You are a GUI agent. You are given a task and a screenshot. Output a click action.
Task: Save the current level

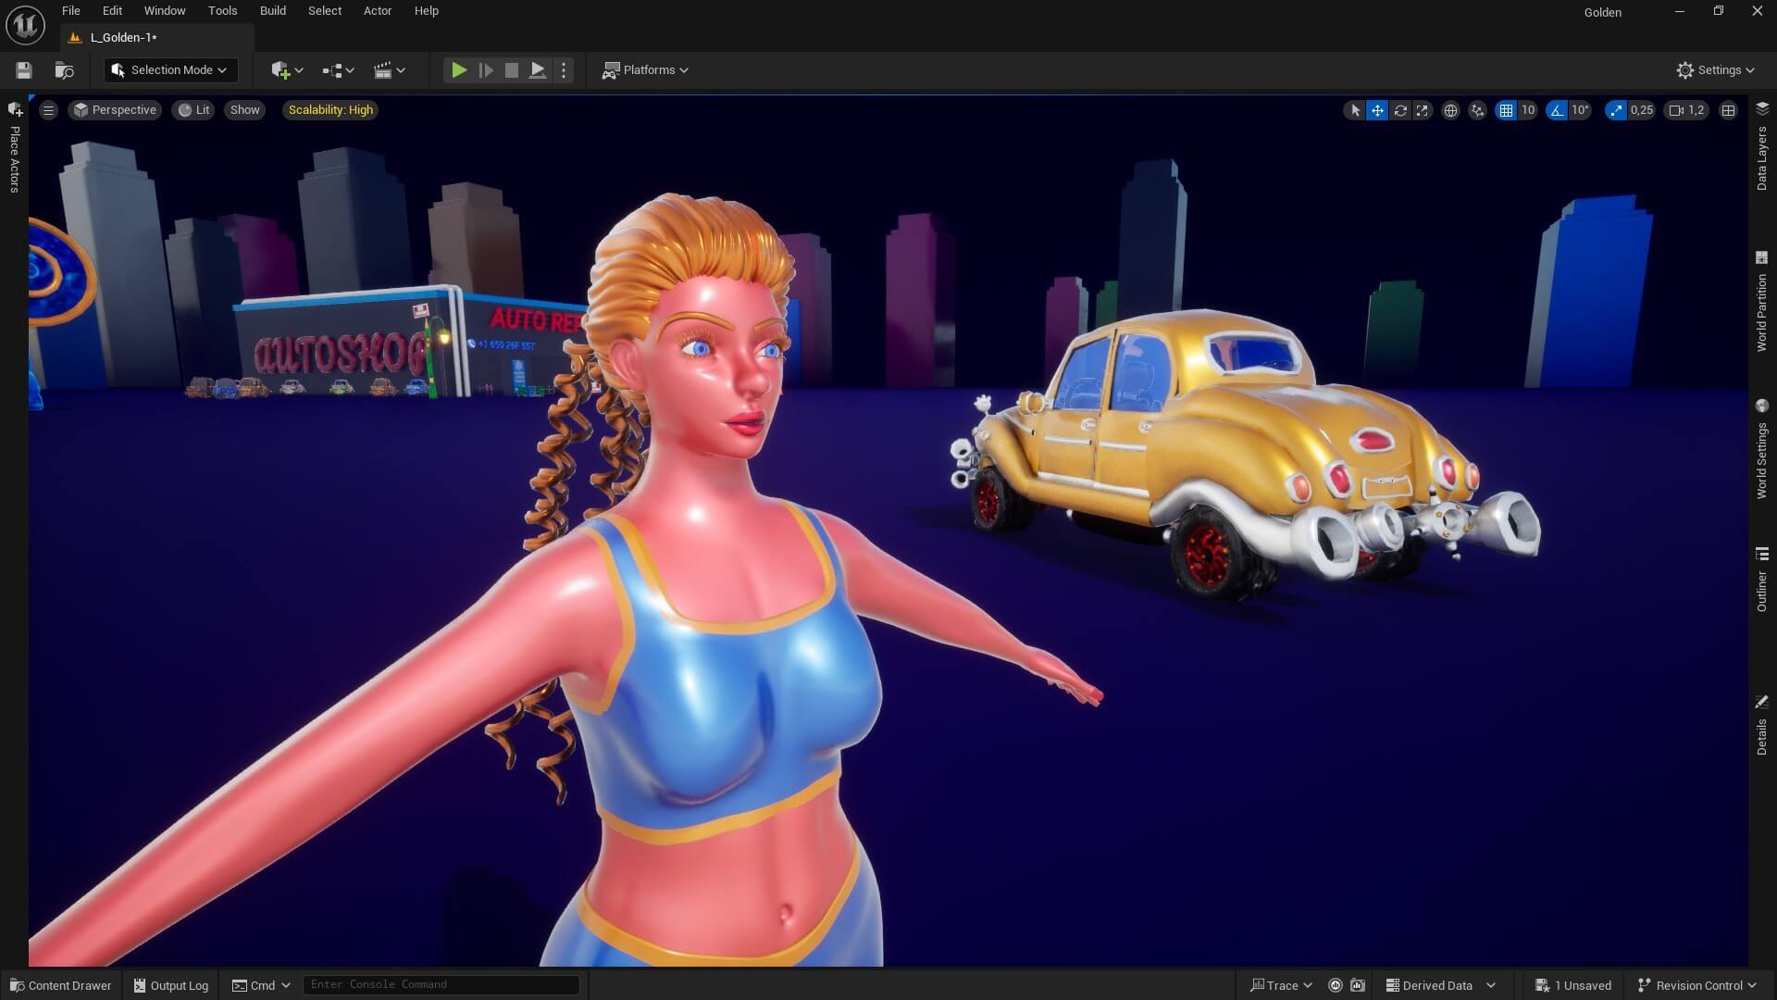coord(22,69)
